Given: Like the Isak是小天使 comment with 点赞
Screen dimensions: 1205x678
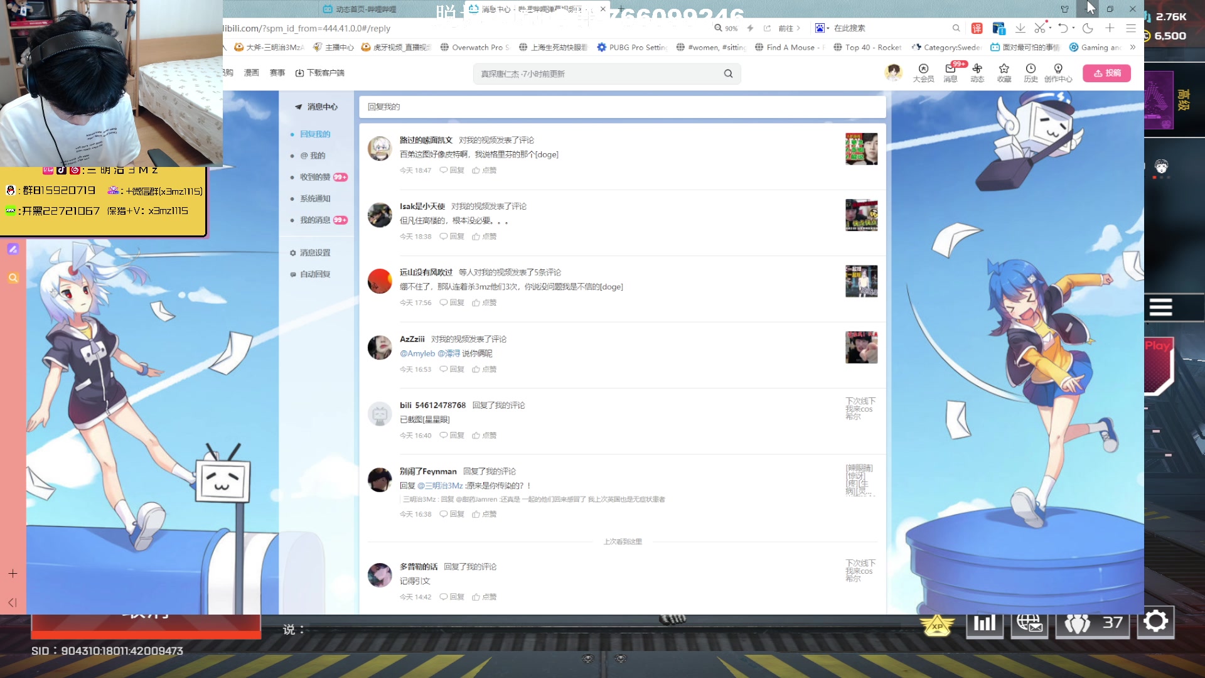Looking at the screenshot, I should (485, 237).
